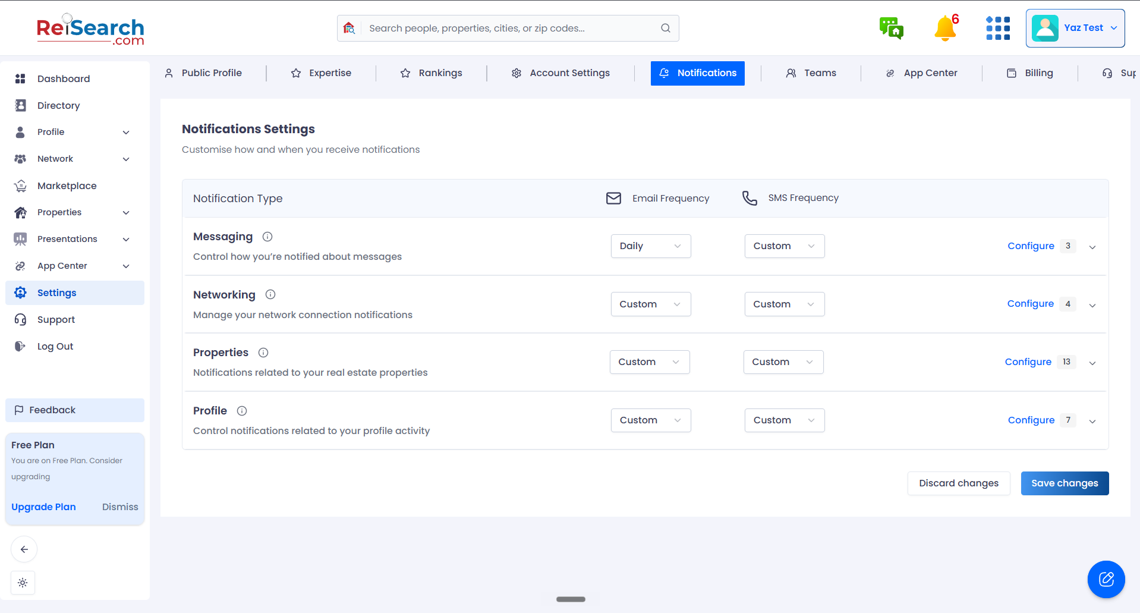Click the Presentations sidebar icon
Screen dimensions: 1140x613
click(x=20, y=239)
